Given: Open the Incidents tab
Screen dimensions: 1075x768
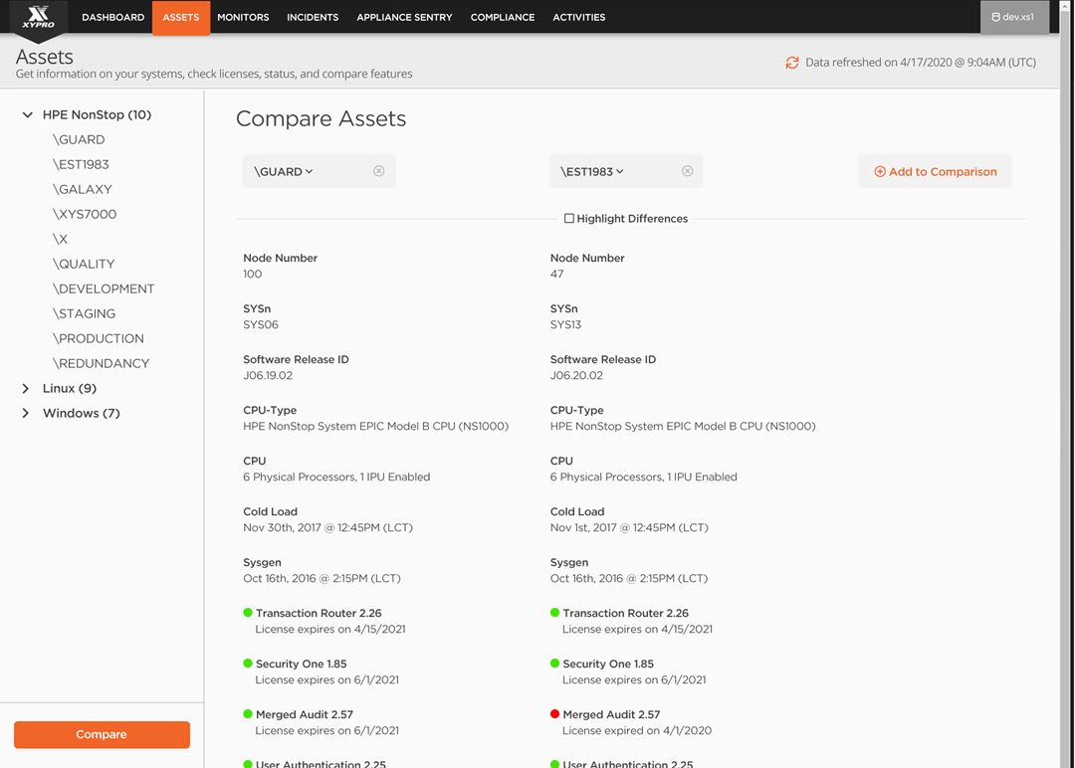Looking at the screenshot, I should [x=313, y=17].
